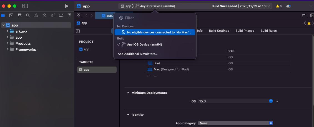
Task: Switch to the Build Phases tab
Action: pyautogui.click(x=245, y=31)
